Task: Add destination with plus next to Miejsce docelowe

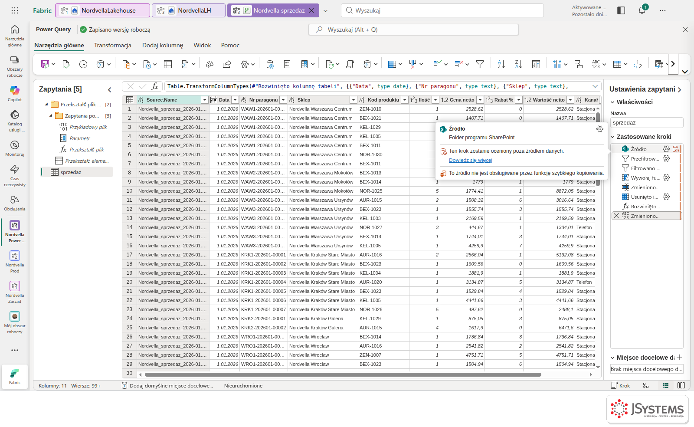Action: (679, 357)
